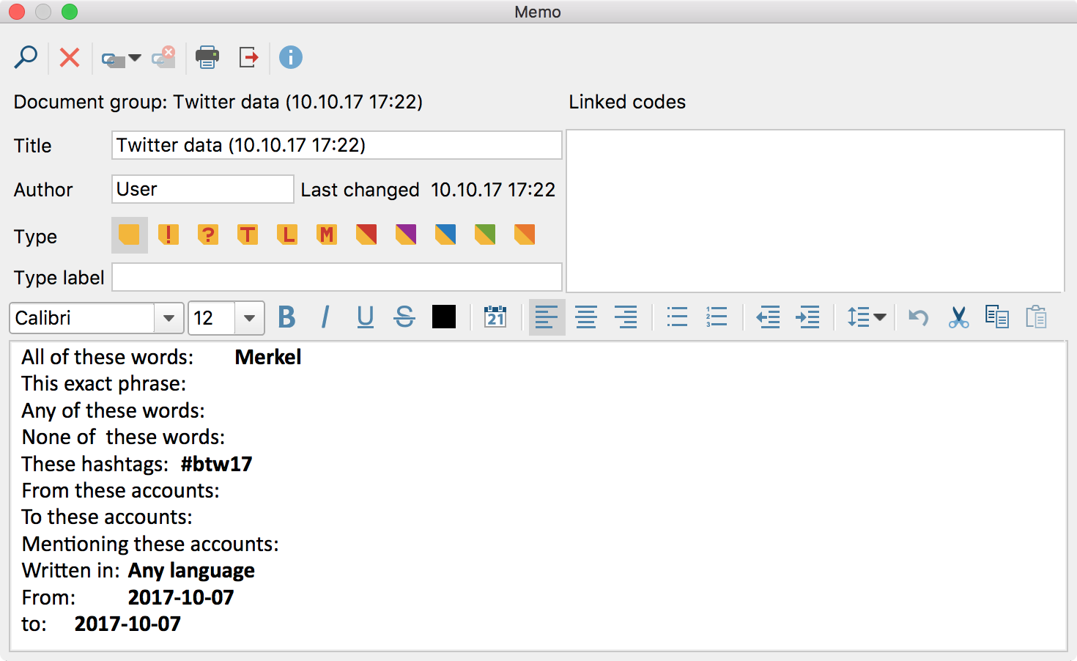Click the undo arrow button
1077x661 pixels.
(918, 317)
